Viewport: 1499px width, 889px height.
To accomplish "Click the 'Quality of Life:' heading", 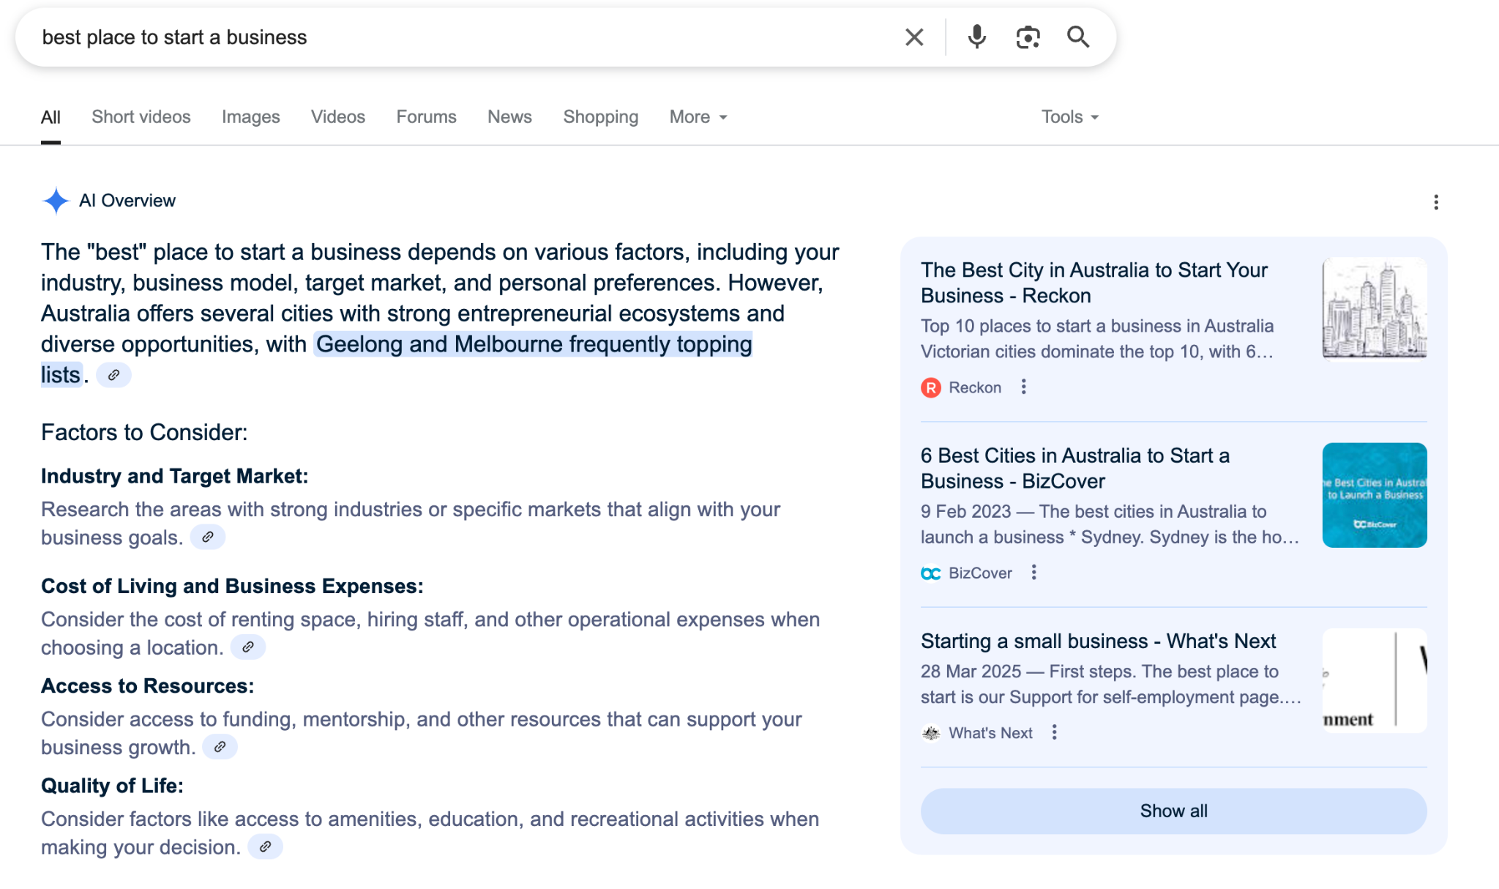I will pos(112,785).
